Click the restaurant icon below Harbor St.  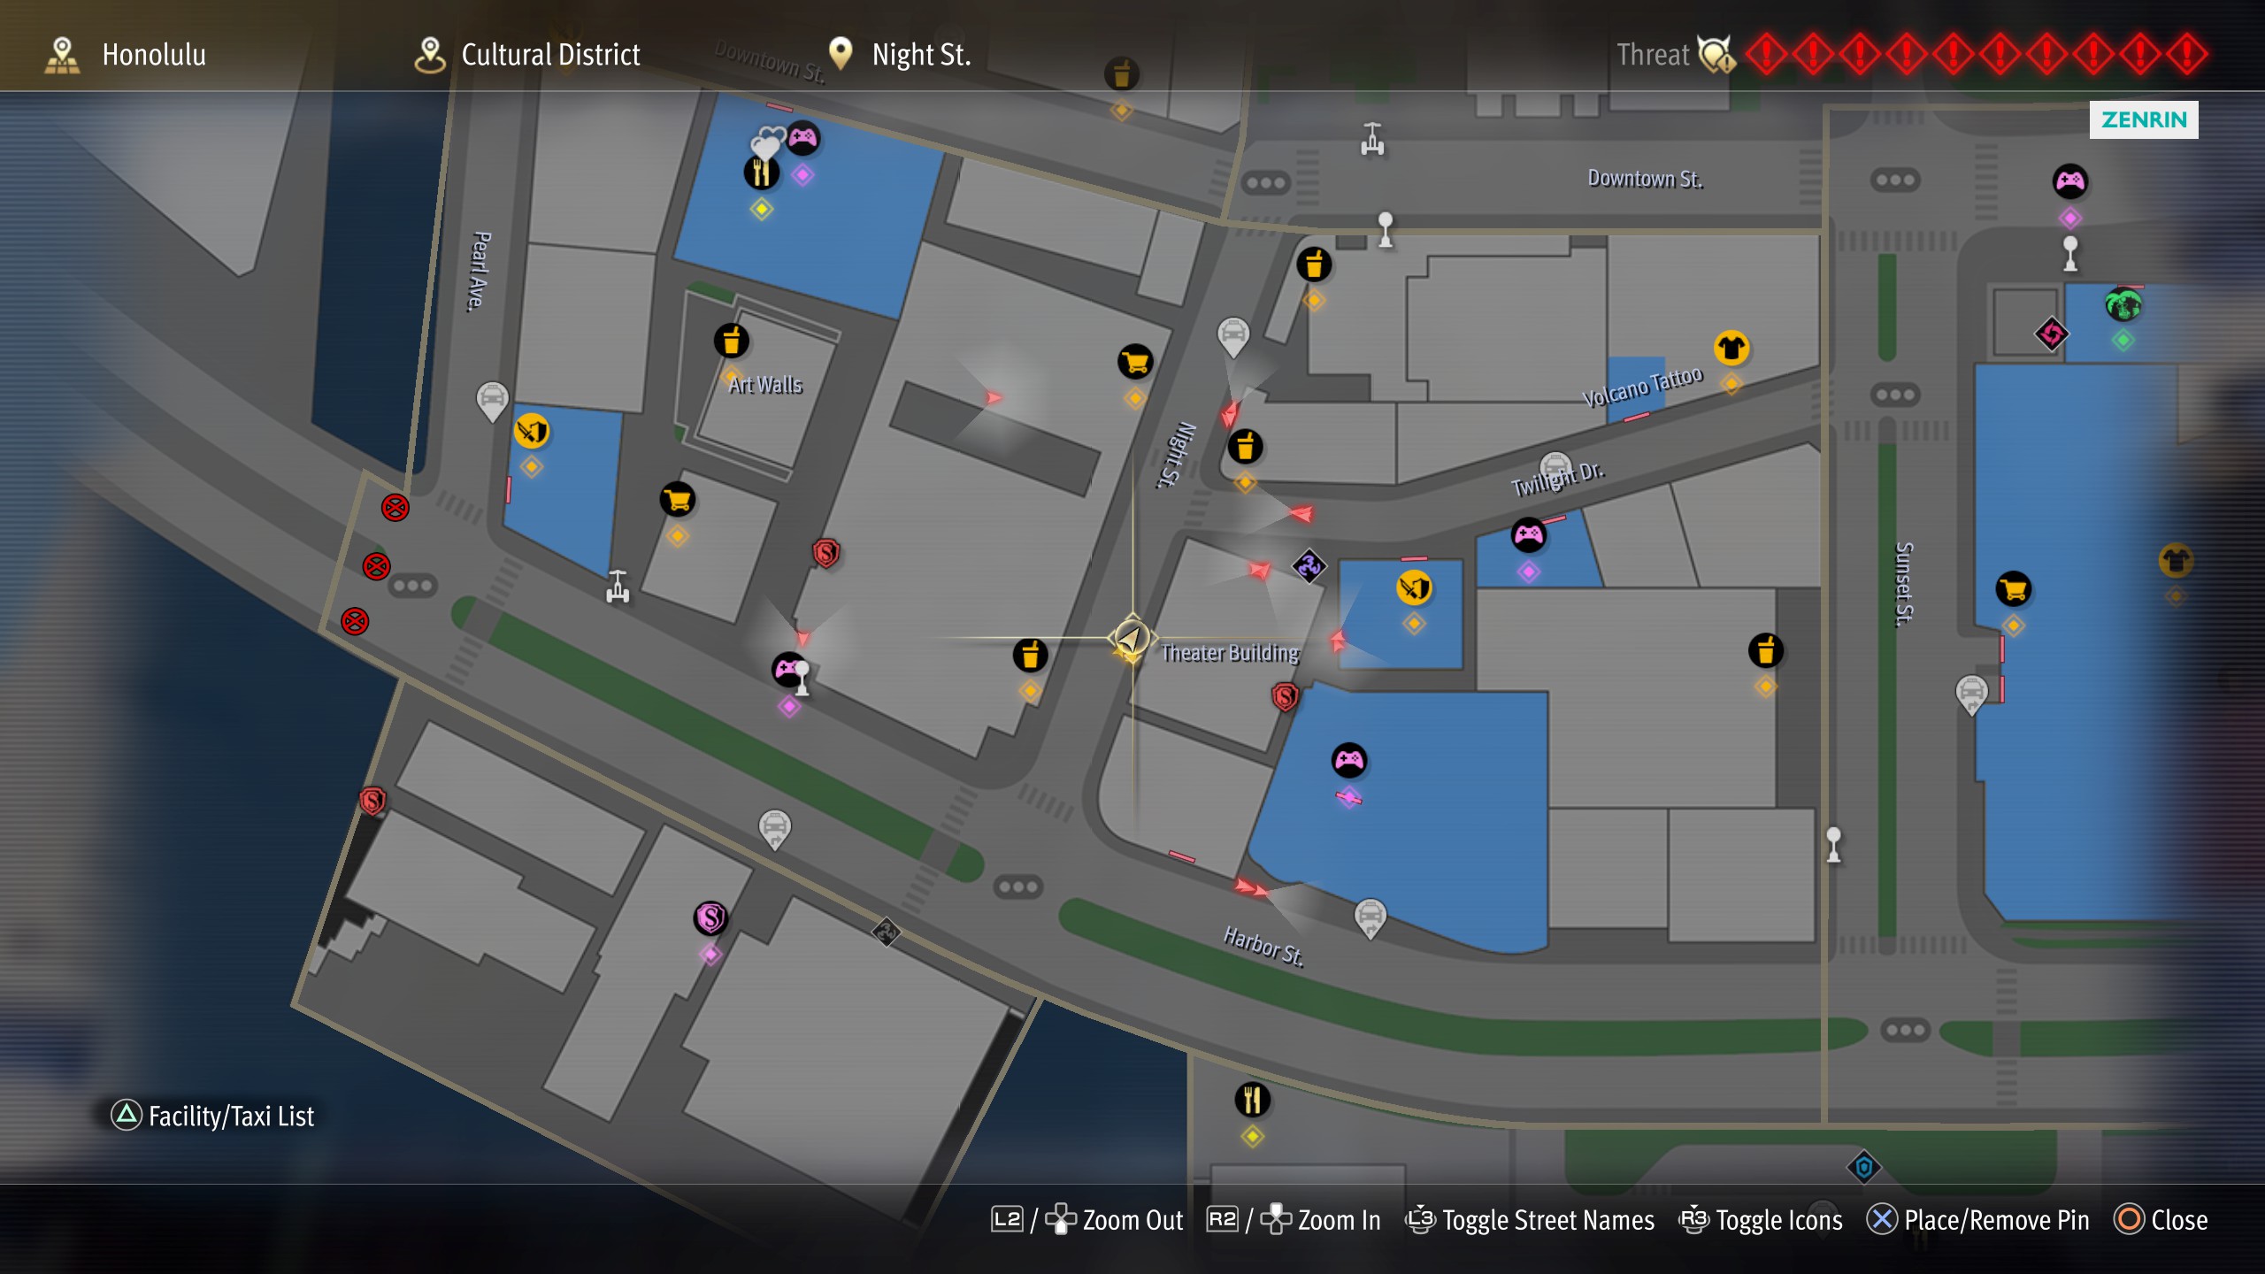1252,1100
